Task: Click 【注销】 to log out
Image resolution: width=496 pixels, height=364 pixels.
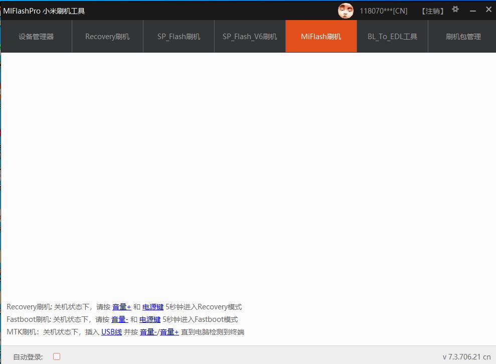Action: coord(431,11)
